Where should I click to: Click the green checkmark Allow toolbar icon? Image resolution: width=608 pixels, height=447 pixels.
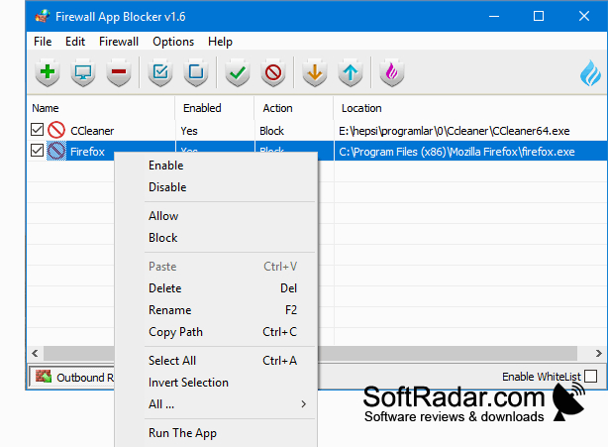click(x=238, y=72)
